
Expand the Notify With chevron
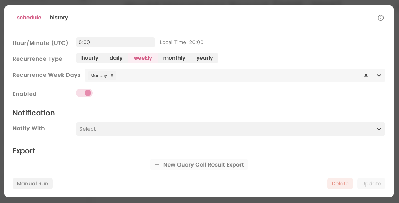point(379,129)
